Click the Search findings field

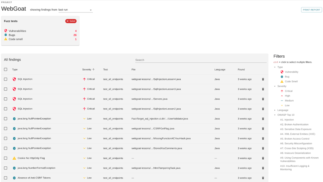[x=201, y=60]
